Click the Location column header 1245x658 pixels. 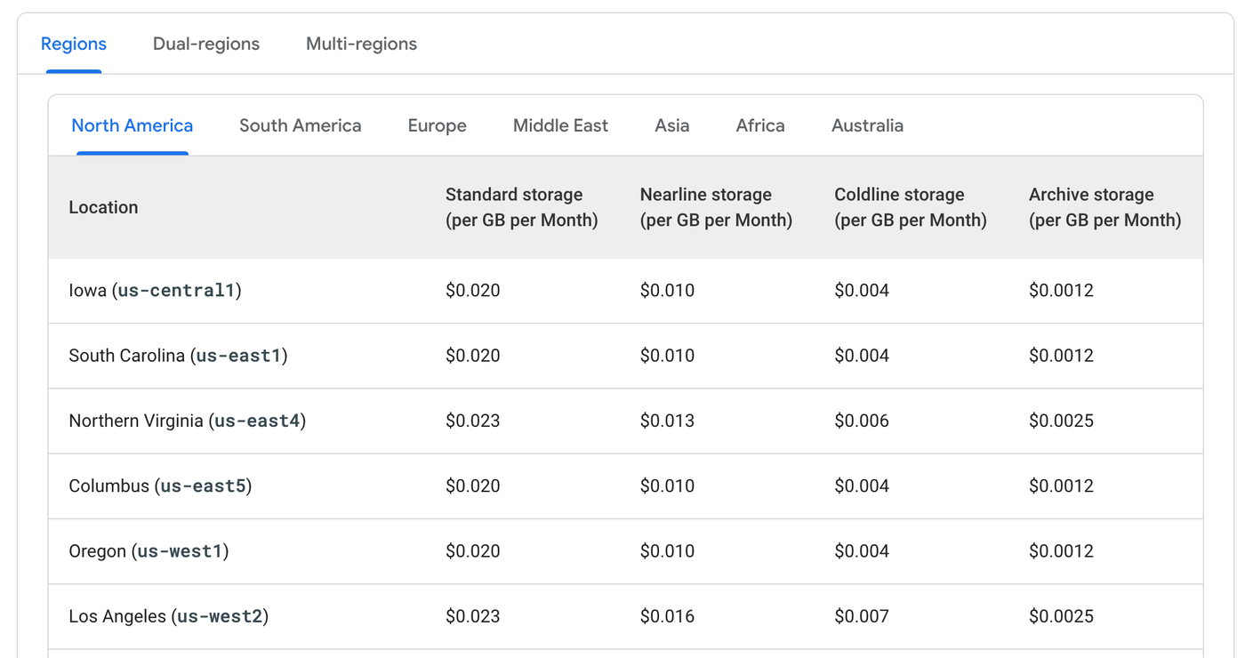[x=103, y=207]
